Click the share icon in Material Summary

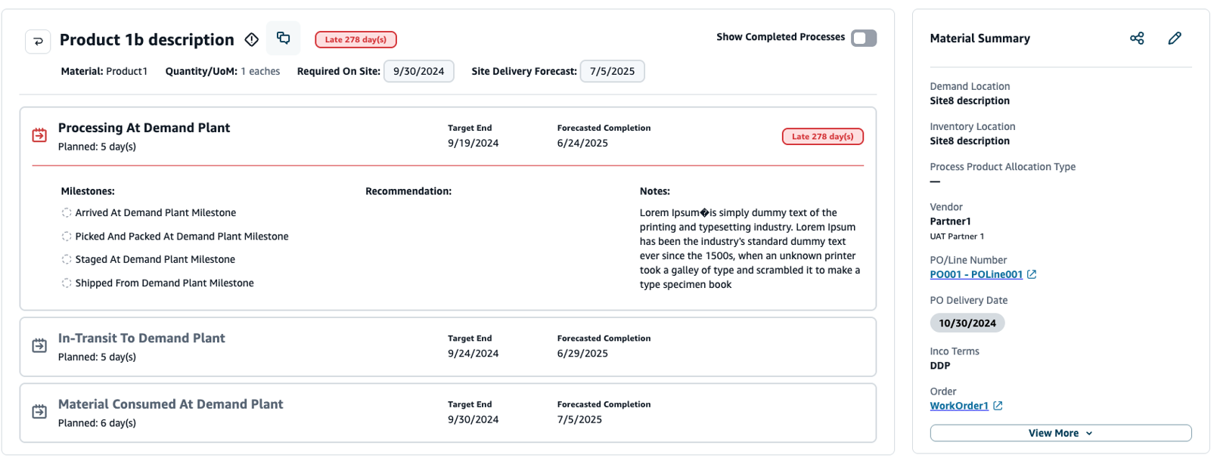point(1136,39)
